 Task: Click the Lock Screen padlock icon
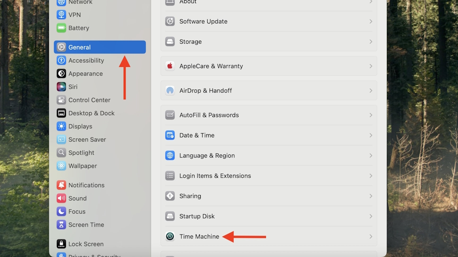point(61,244)
